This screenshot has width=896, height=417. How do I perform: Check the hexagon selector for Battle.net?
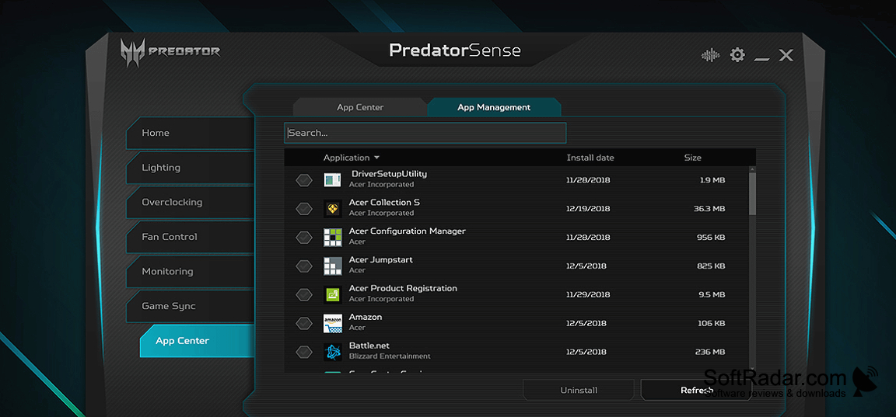pyautogui.click(x=304, y=352)
